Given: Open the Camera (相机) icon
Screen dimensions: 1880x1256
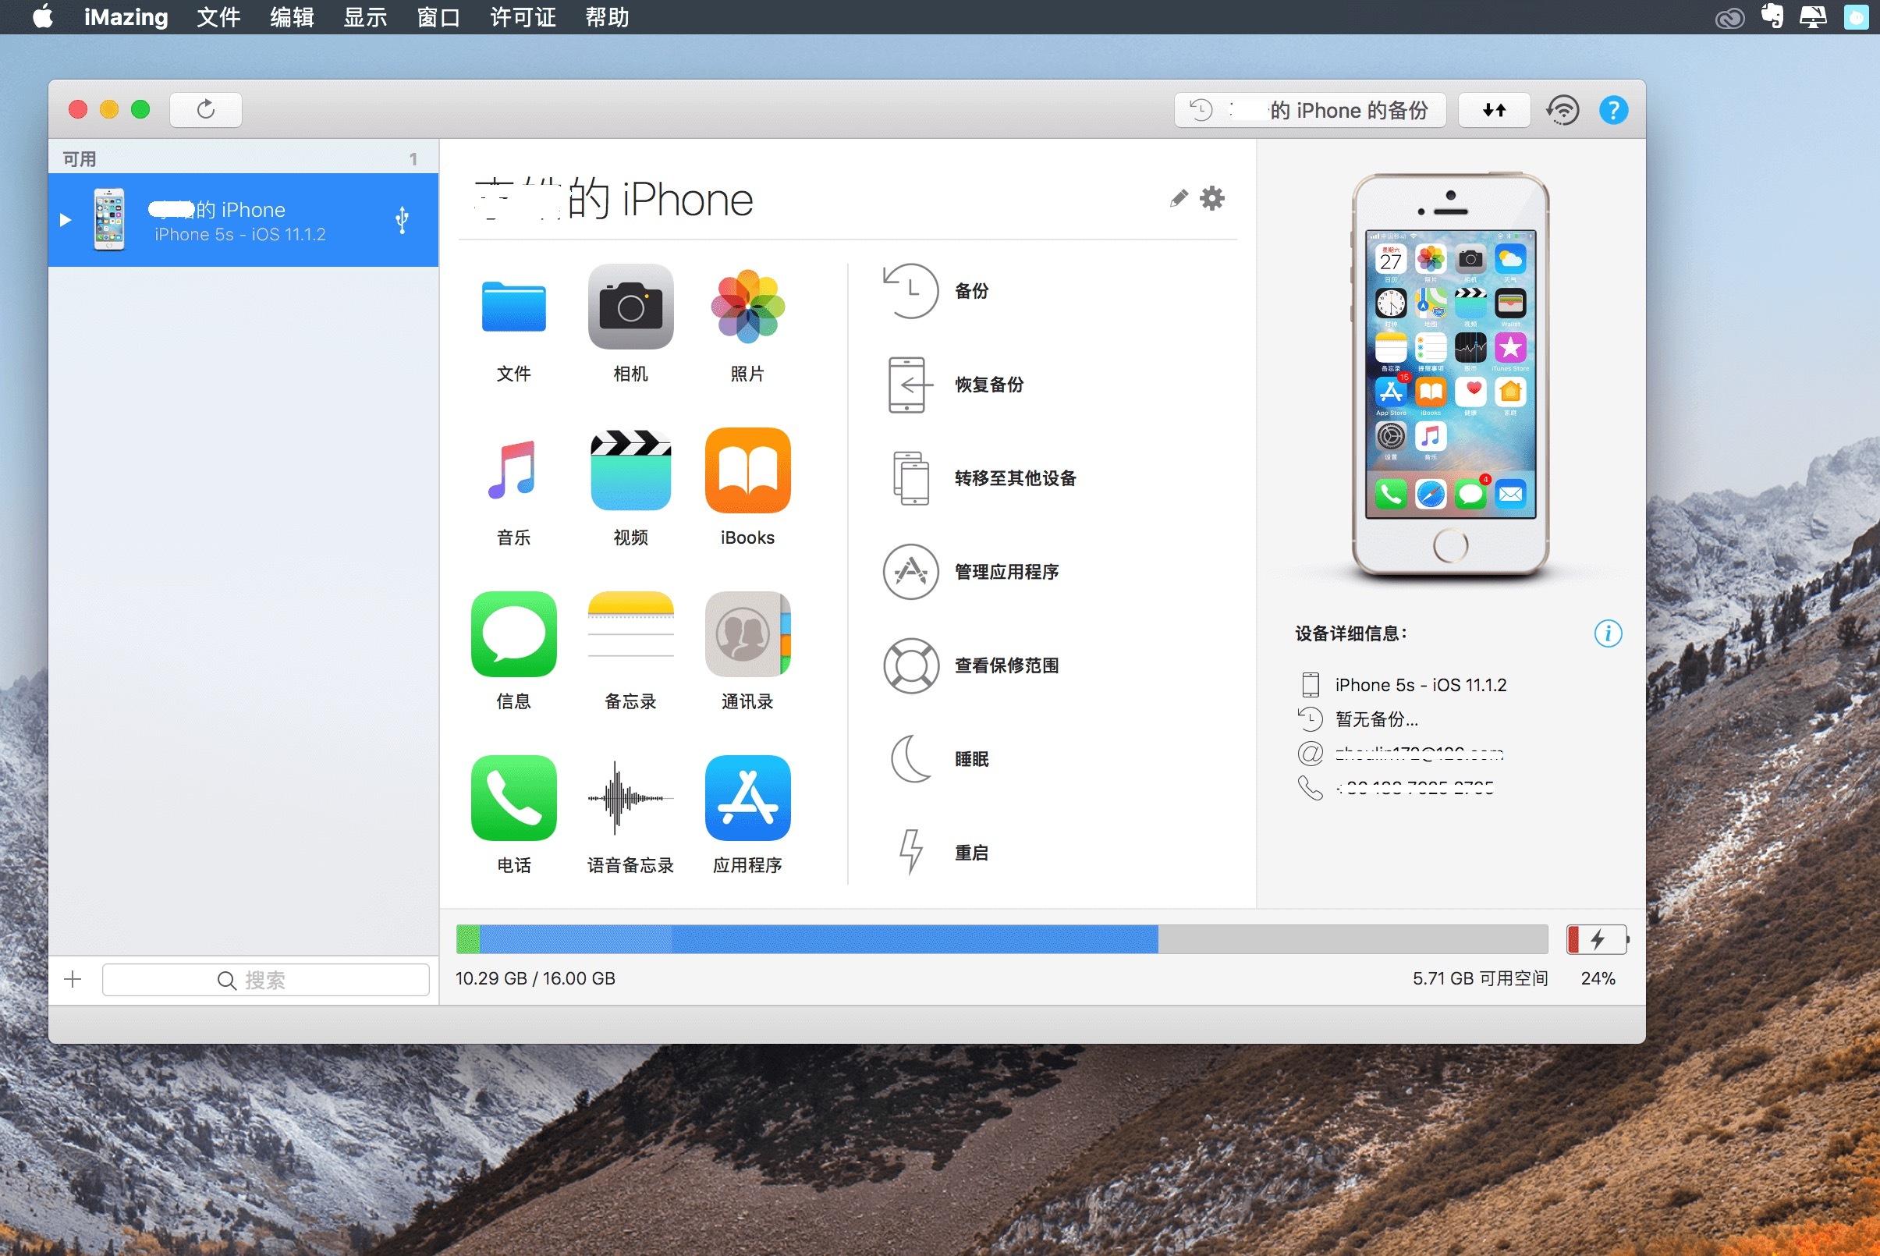Looking at the screenshot, I should point(630,307).
